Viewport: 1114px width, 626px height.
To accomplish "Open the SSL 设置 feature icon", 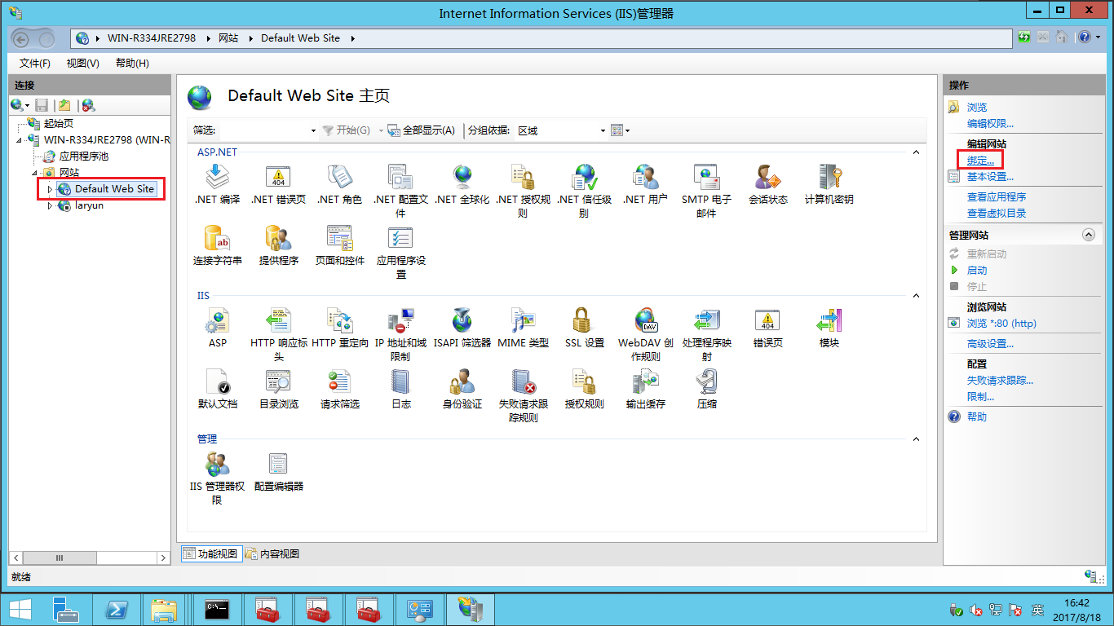I will [584, 321].
